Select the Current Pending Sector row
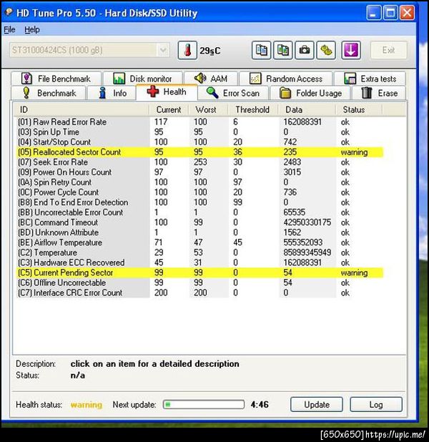 point(199,272)
